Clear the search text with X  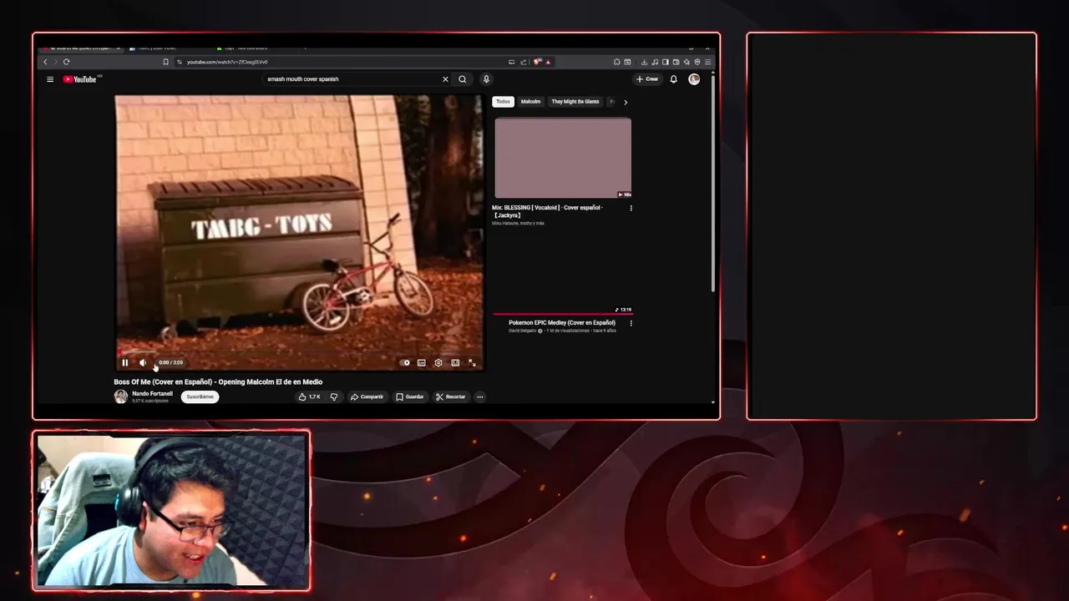[x=445, y=79]
